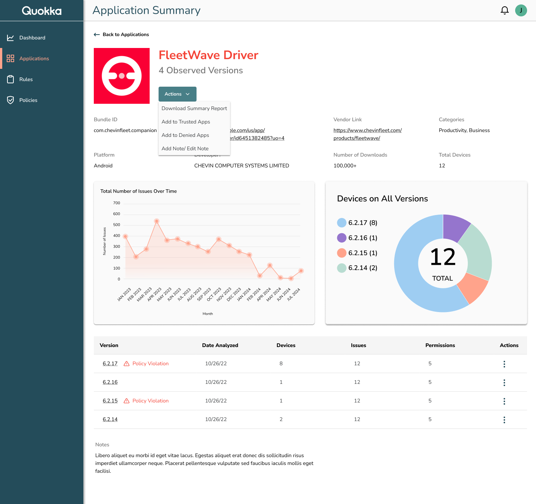Open the Dashboard chart icon in sidebar

pos(10,38)
